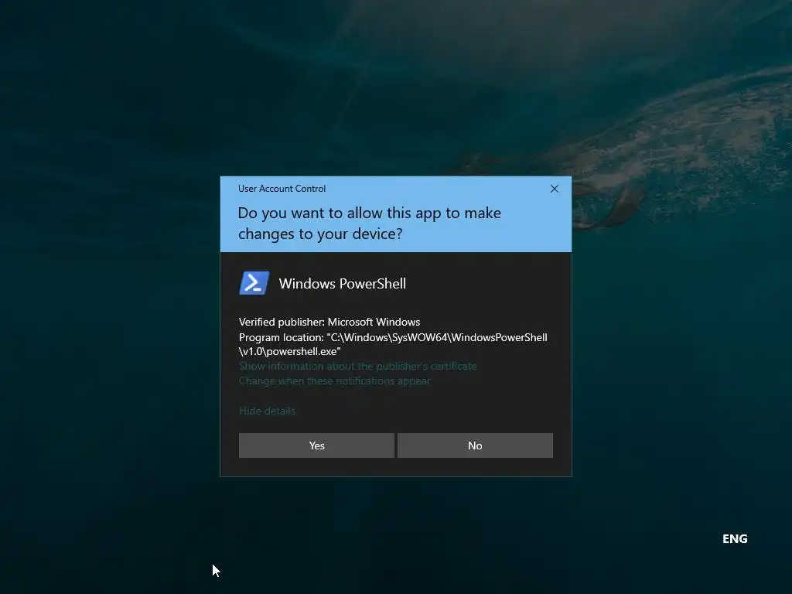The width and height of the screenshot is (792, 594).
Task: Click the 'User Account Control' title text
Action: (282, 189)
